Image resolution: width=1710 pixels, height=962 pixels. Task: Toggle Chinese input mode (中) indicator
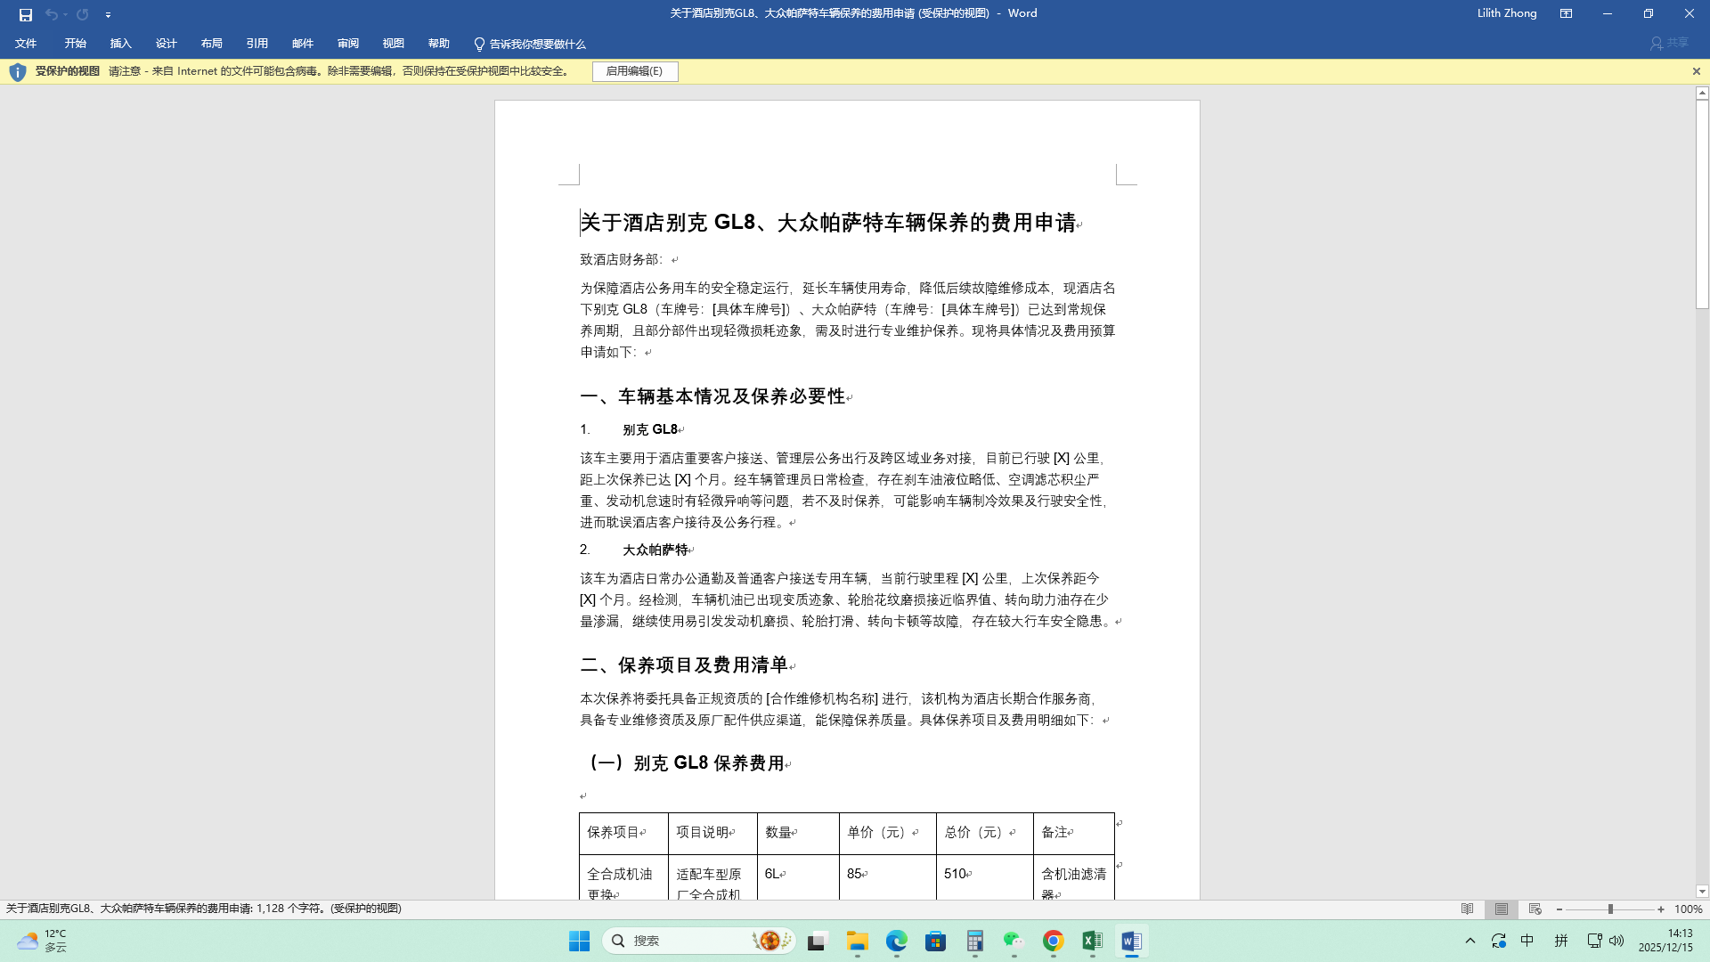click(x=1527, y=942)
